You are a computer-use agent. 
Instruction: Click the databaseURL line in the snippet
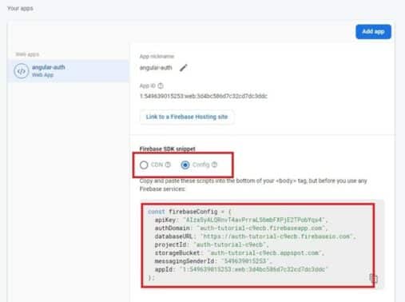tap(255, 236)
